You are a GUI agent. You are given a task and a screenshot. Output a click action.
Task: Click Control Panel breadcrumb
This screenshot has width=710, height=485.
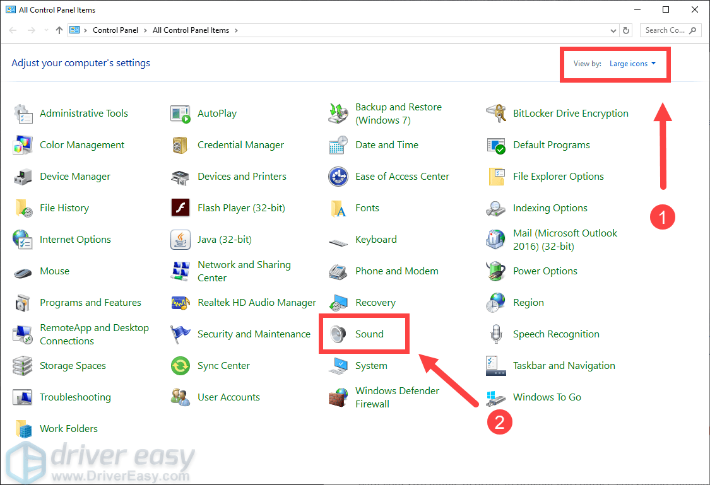(x=115, y=30)
